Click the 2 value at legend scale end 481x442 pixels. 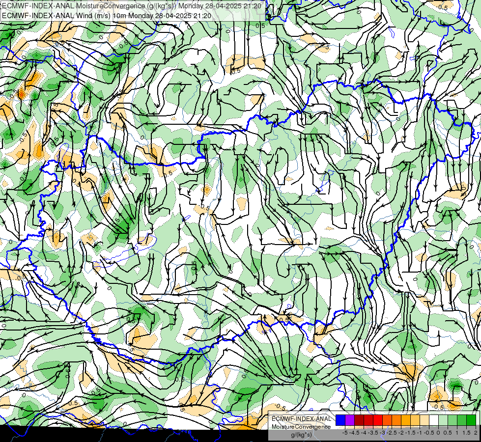476,433
